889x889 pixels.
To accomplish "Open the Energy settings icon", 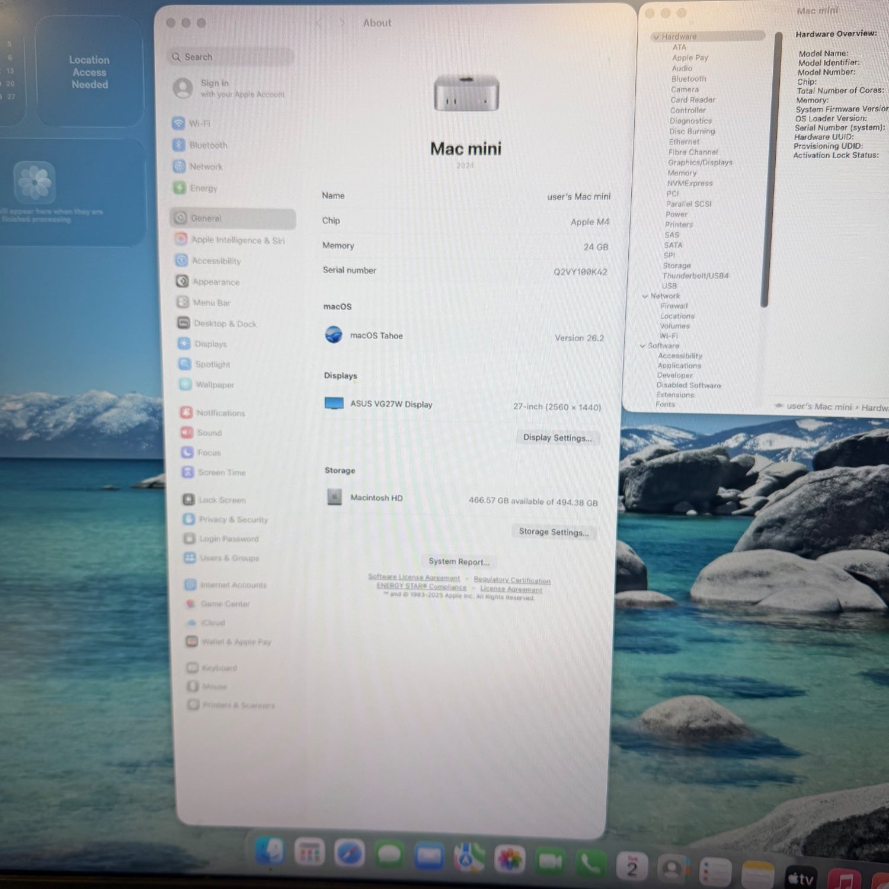I will pyautogui.click(x=180, y=188).
